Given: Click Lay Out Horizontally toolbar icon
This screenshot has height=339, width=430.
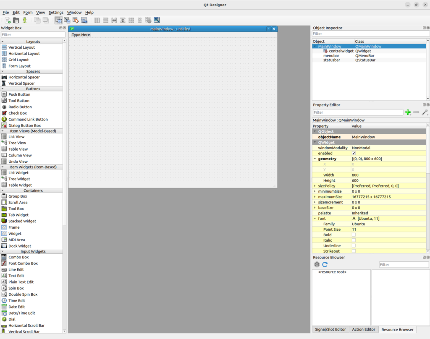Looking at the screenshot, I should click(x=97, y=20).
